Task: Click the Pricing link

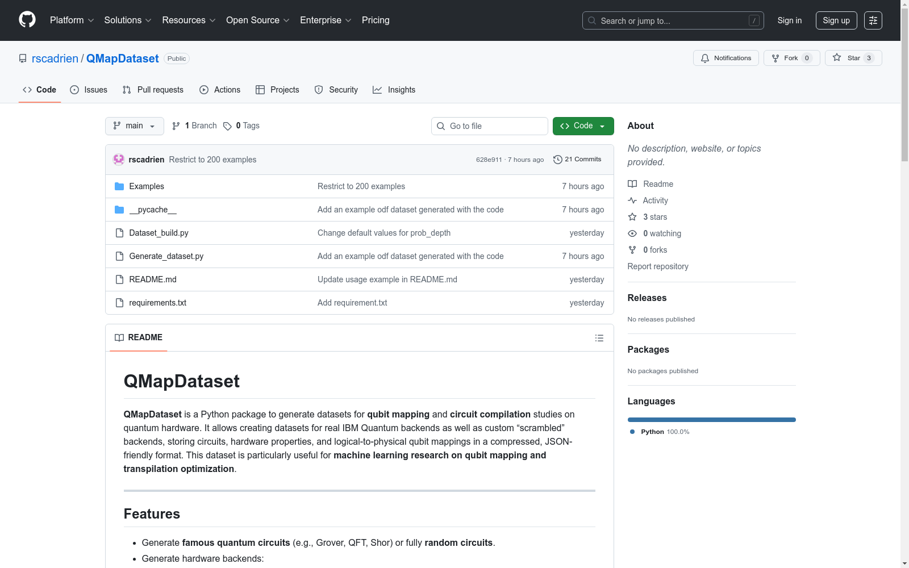Action: 376,20
